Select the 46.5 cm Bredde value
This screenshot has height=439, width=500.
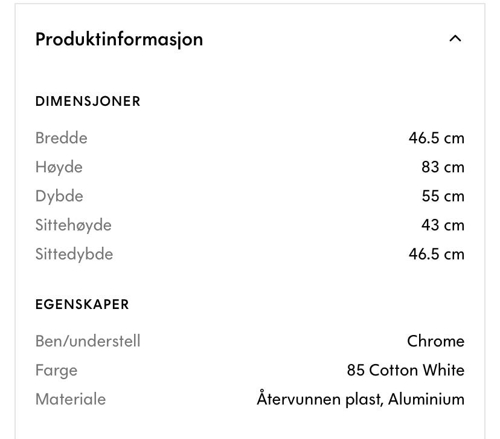tap(436, 138)
